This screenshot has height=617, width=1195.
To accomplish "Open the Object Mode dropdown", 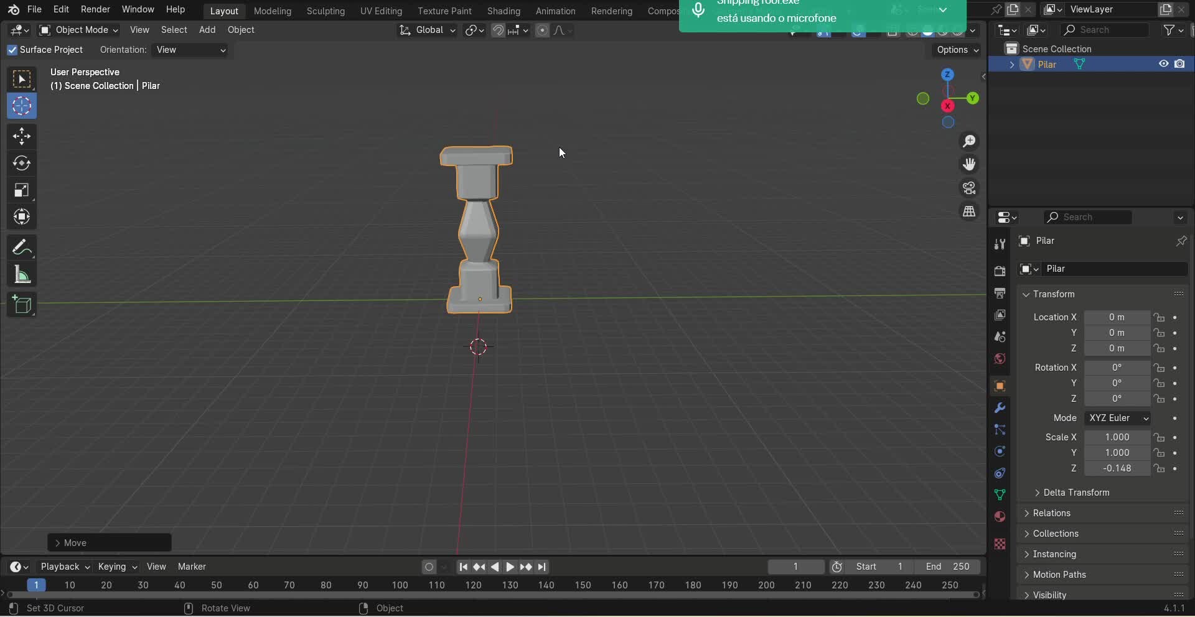I will [78, 30].
